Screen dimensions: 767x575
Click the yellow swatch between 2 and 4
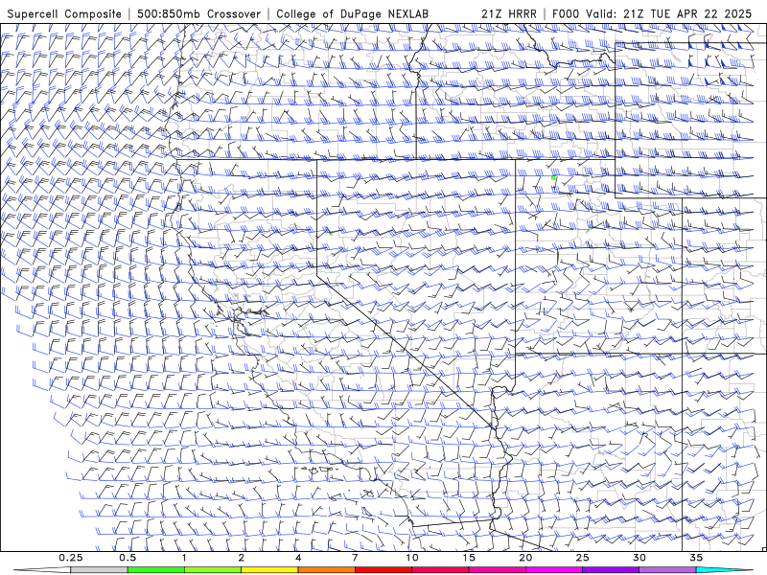tap(269, 570)
